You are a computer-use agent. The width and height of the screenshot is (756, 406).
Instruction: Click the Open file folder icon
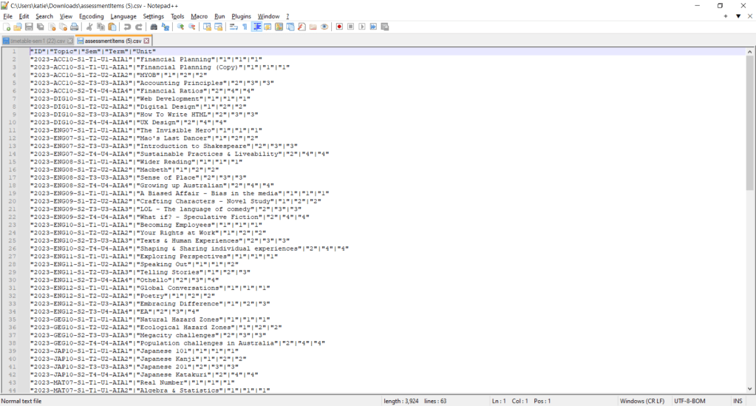coord(18,27)
